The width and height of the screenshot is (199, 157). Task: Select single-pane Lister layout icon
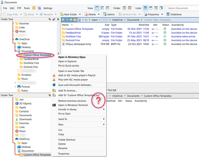[x=145, y=8]
